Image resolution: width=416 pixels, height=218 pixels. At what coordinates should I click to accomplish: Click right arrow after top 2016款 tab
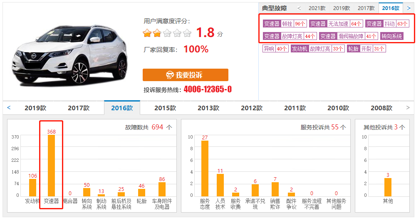coord(409,8)
